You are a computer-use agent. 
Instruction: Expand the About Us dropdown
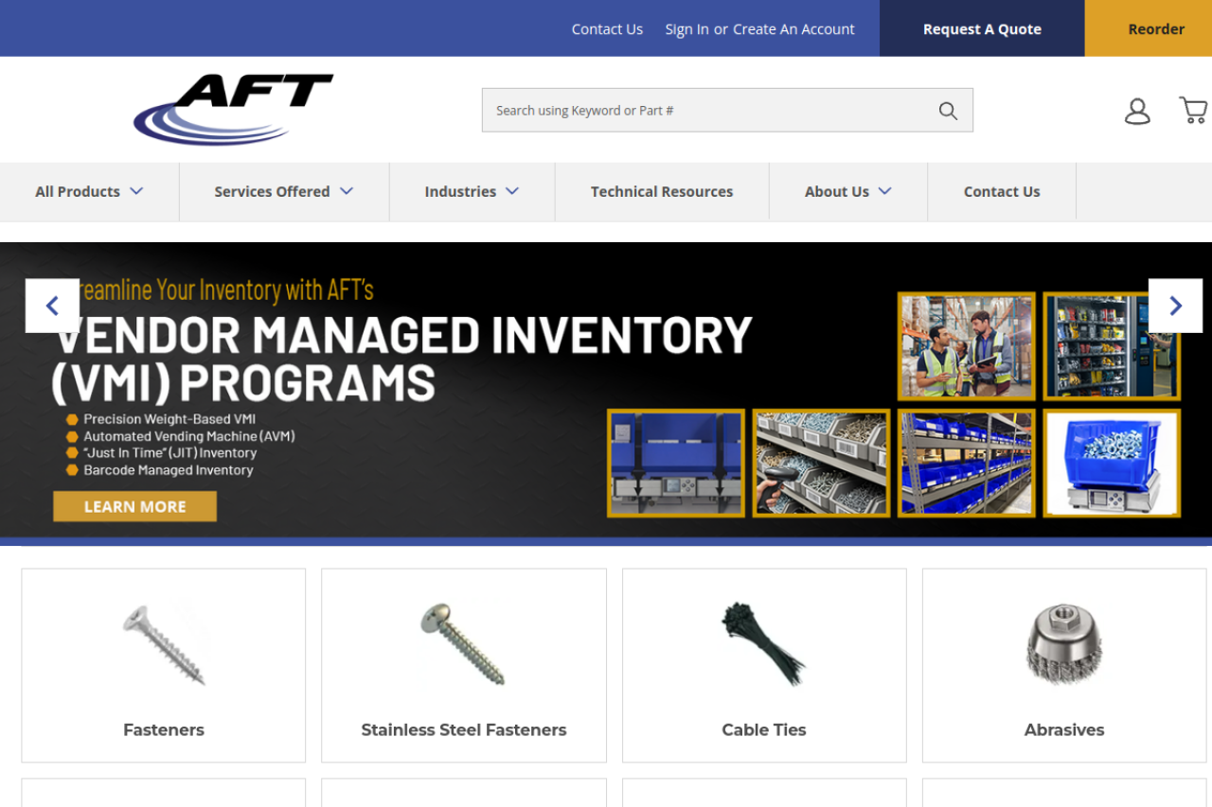pyautogui.click(x=847, y=191)
